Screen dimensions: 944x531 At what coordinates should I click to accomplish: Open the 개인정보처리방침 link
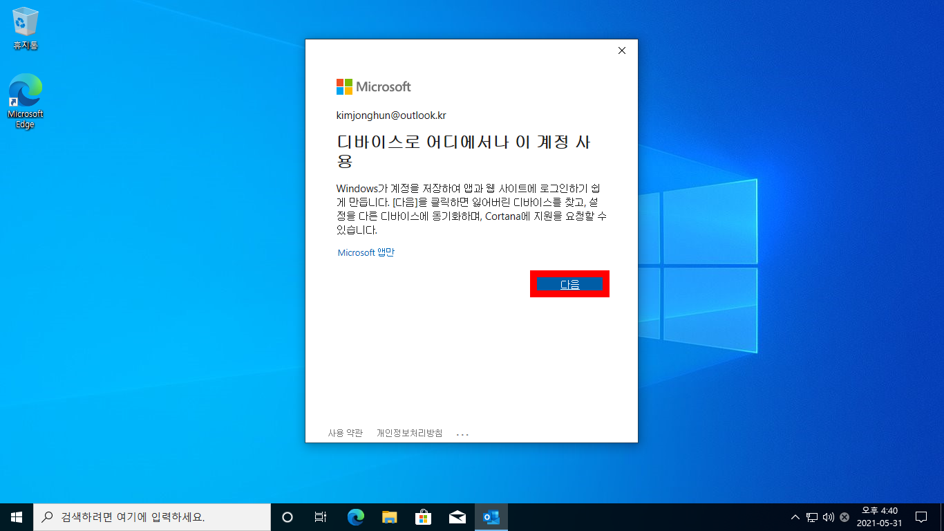click(x=409, y=434)
